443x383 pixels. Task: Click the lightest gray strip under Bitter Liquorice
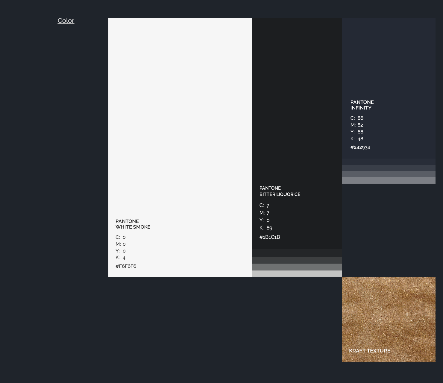click(x=297, y=274)
